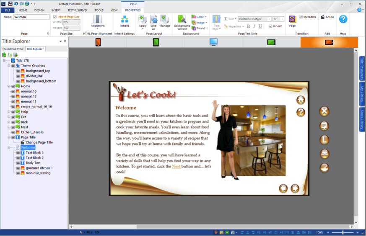
Task: Click the page Name input field
Action: click(31, 17)
